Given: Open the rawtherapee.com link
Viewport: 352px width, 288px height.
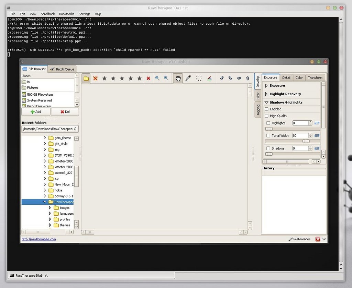Looking at the screenshot, I should pyautogui.click(x=38, y=239).
